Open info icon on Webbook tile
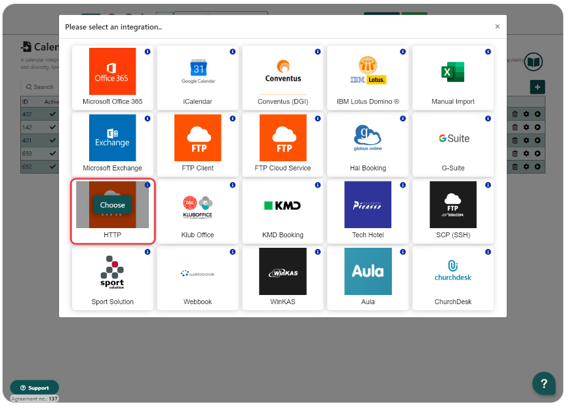This screenshot has height=413, width=571. point(233,252)
